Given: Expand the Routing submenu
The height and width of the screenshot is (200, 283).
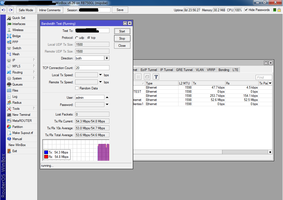Looking at the screenshot, I should [34, 72].
